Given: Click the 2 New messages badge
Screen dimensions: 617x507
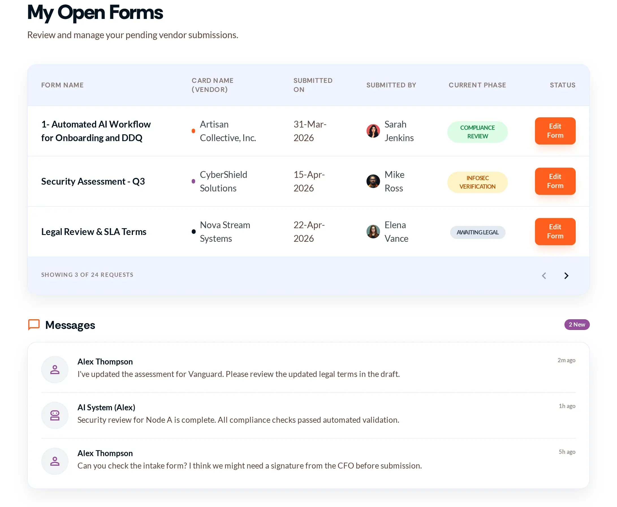Looking at the screenshot, I should (x=577, y=325).
